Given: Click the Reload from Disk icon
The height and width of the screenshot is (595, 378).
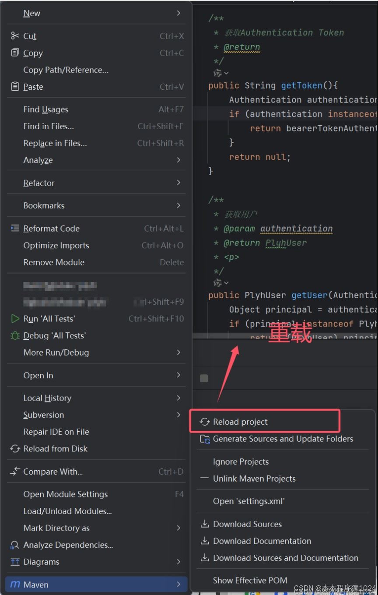Looking at the screenshot, I should click(15, 449).
